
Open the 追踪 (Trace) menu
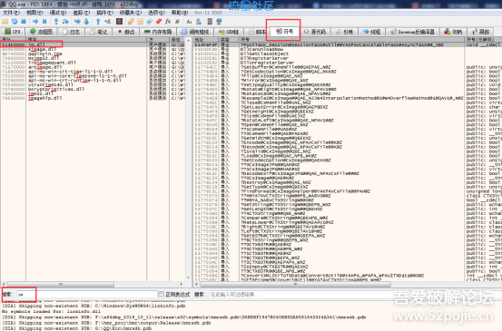tap(82, 13)
